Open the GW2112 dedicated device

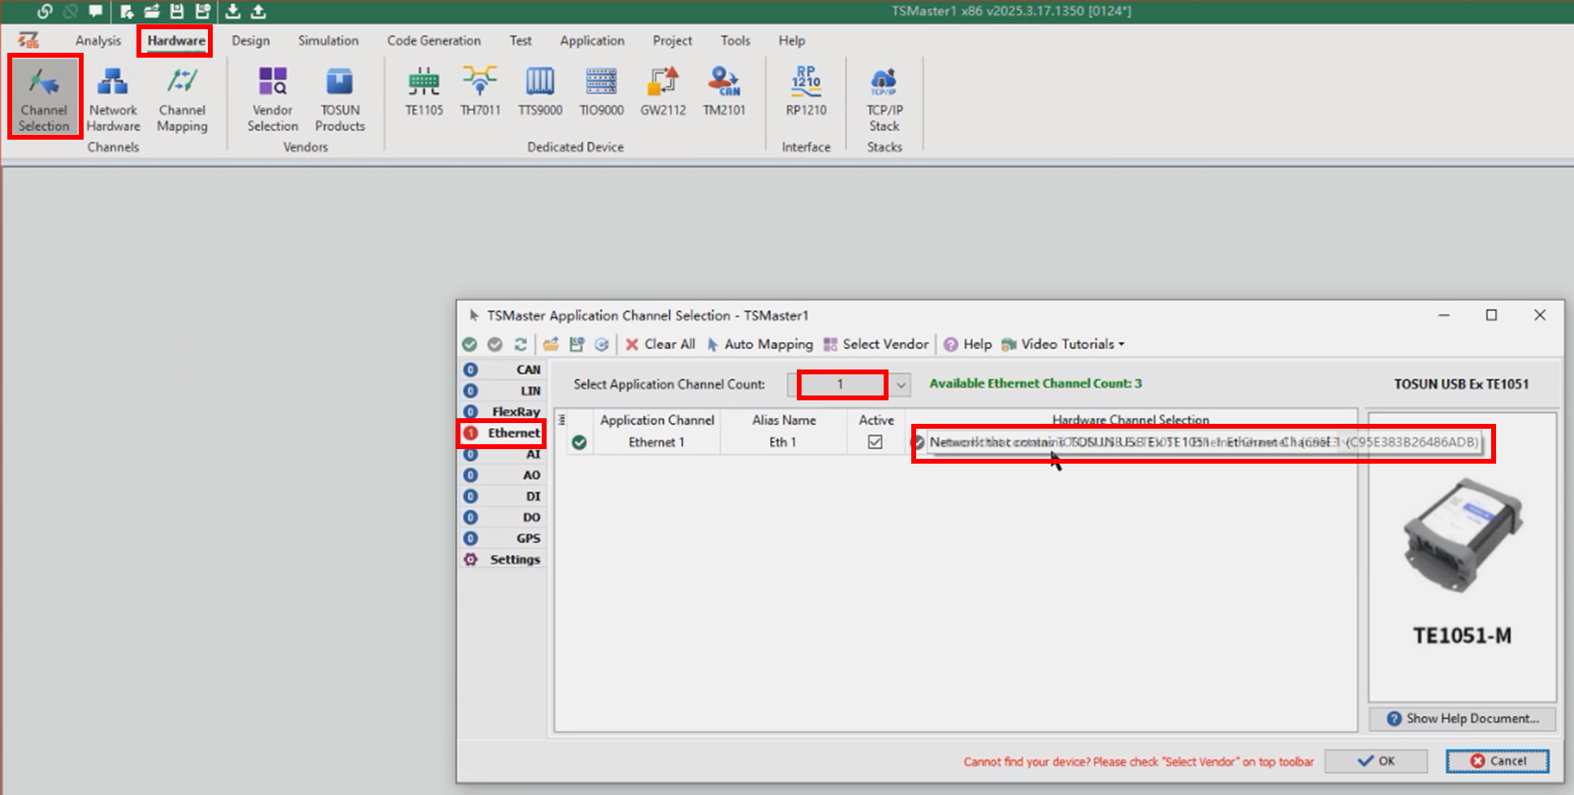[663, 92]
